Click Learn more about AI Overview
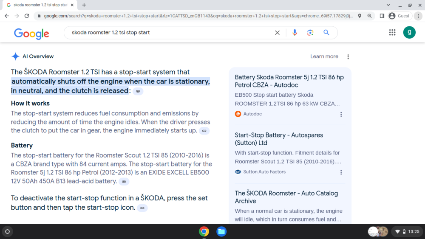 click(324, 56)
